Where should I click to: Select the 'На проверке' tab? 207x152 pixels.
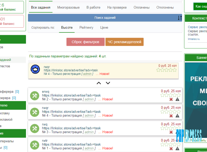(x=117, y=8)
